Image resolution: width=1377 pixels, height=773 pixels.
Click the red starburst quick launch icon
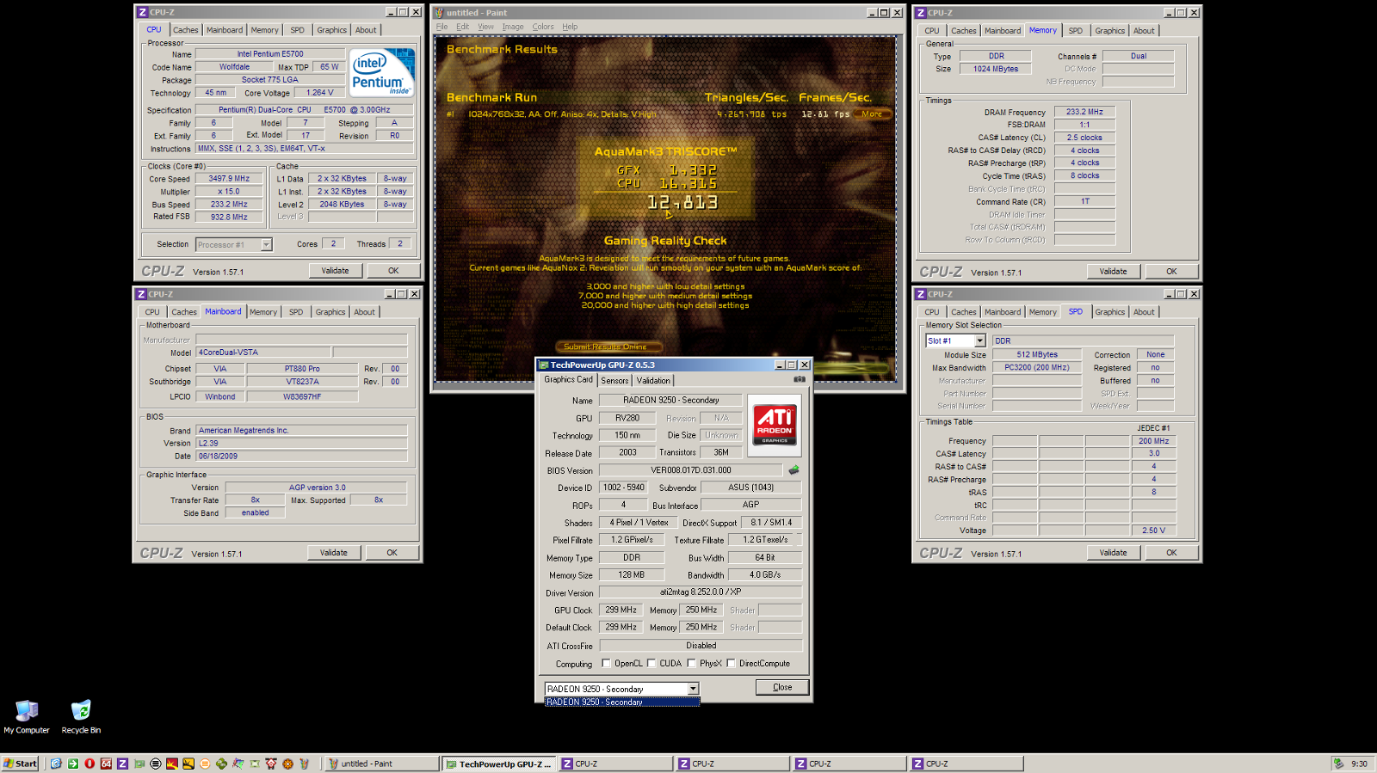pyautogui.click(x=172, y=764)
